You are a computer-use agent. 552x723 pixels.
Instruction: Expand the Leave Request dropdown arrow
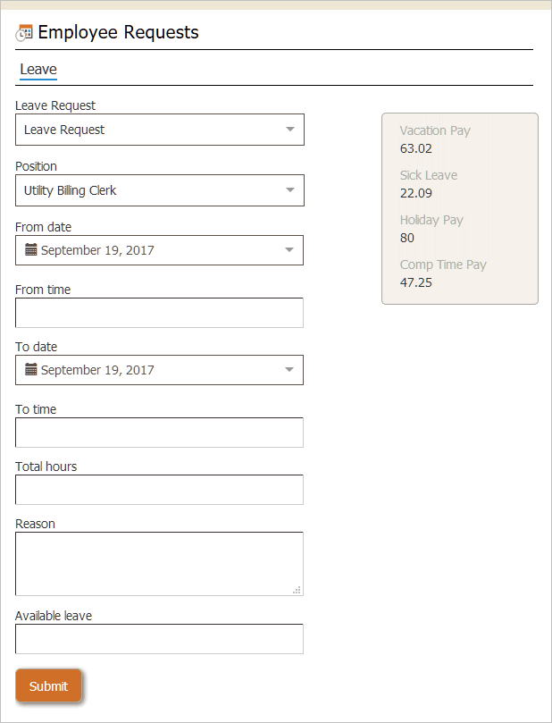click(289, 130)
